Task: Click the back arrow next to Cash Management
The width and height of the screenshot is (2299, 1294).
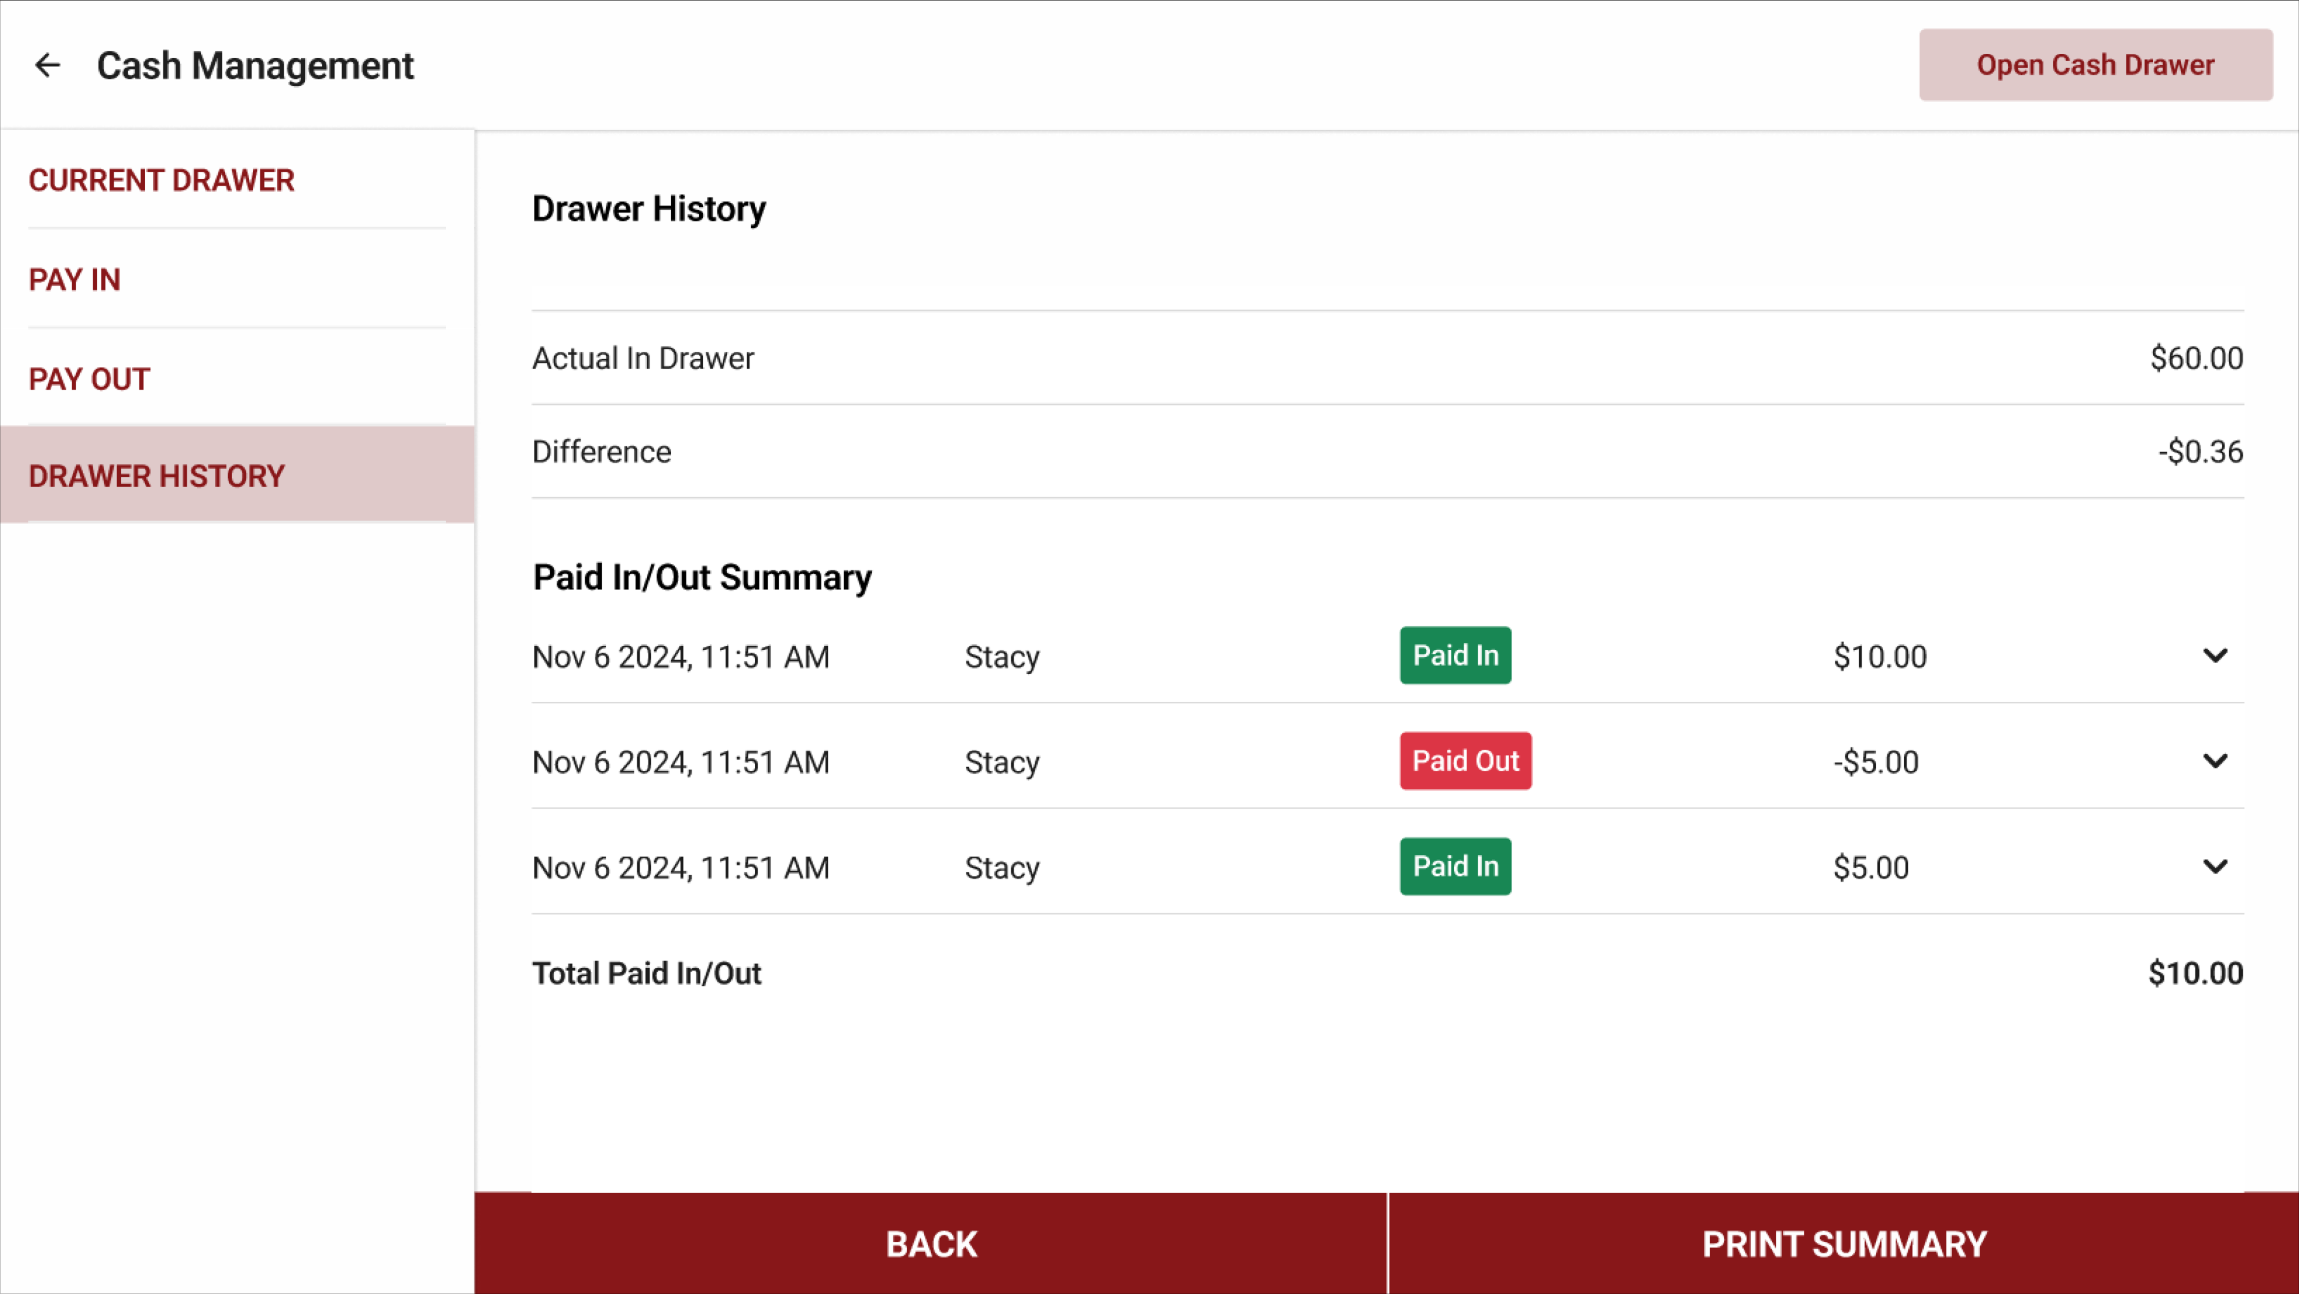Action: (47, 65)
